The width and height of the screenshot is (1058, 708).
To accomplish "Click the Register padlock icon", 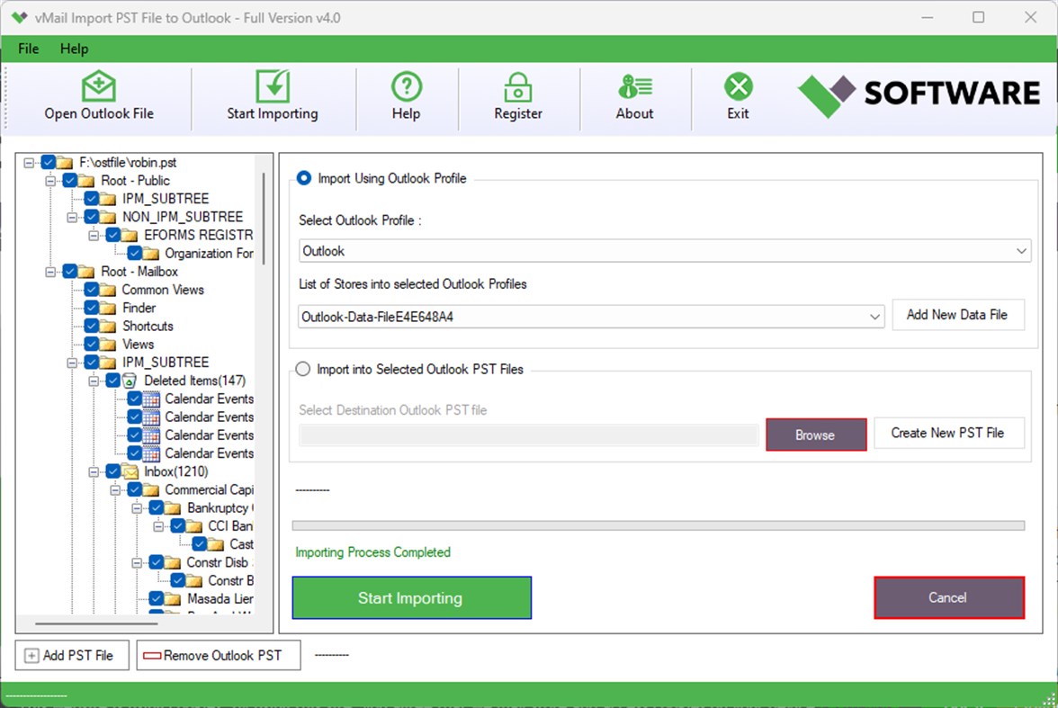I will (x=518, y=87).
